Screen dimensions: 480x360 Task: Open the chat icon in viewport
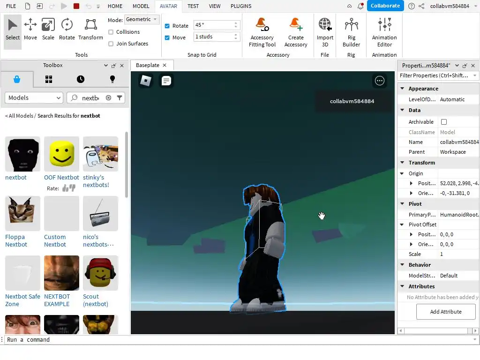click(166, 81)
